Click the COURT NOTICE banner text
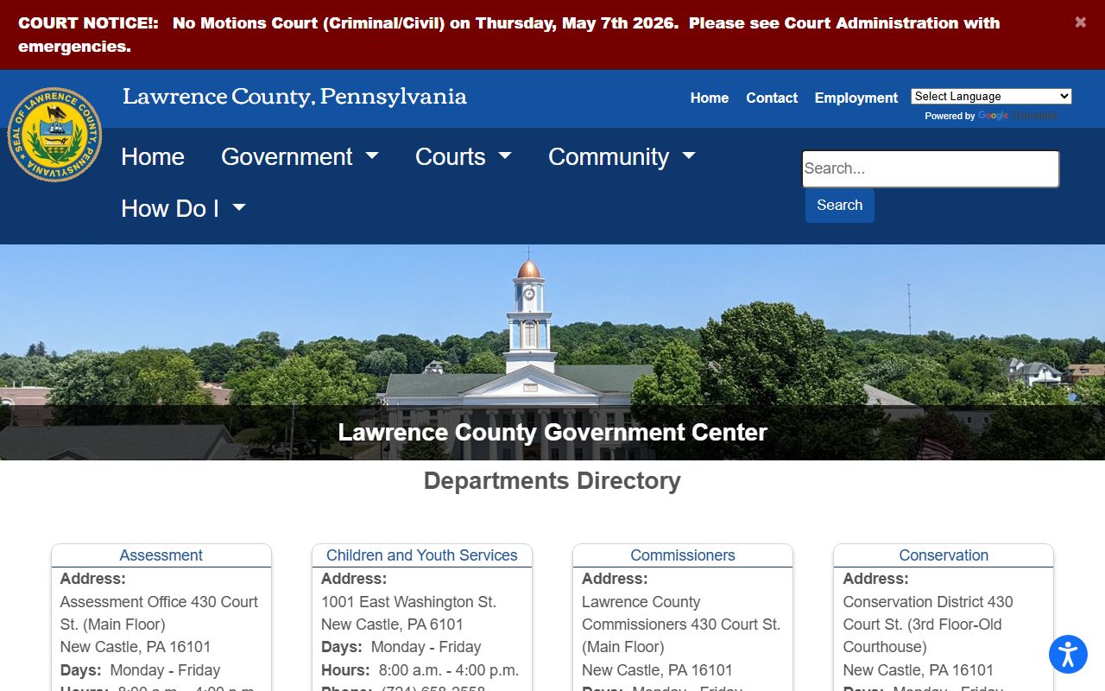Viewport: 1105px width, 691px height. click(x=508, y=35)
